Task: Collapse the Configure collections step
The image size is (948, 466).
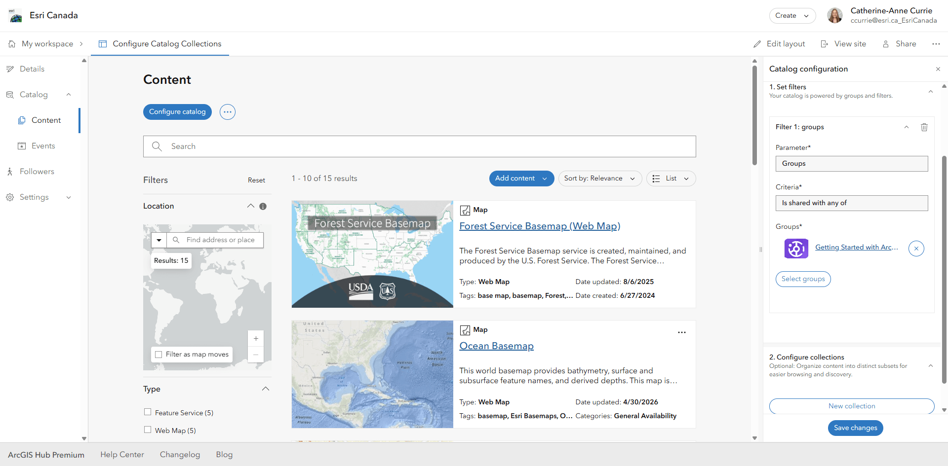Action: point(931,366)
